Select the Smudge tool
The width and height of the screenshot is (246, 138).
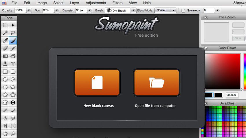click(x=13, y=118)
